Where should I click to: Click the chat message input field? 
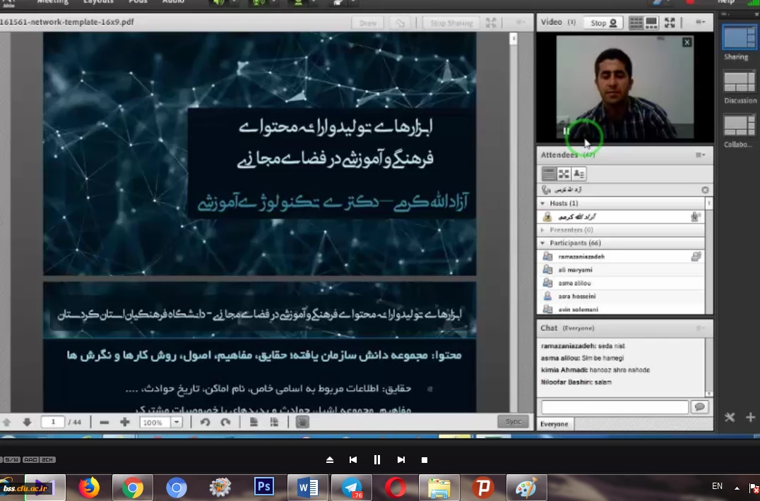[x=614, y=407]
